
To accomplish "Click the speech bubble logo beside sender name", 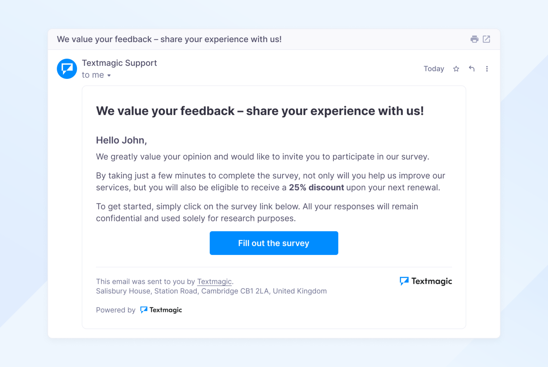I will [67, 69].
